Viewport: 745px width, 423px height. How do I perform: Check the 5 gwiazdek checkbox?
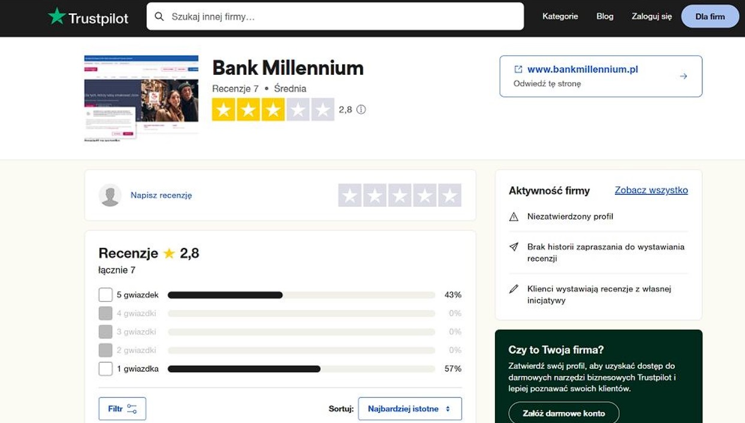click(105, 295)
